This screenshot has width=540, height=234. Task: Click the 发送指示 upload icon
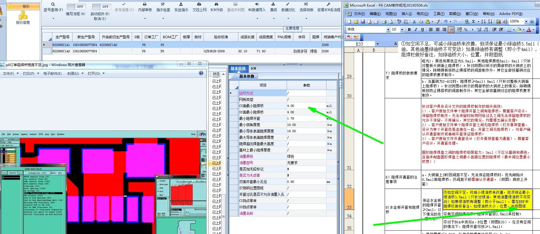(x=181, y=4)
